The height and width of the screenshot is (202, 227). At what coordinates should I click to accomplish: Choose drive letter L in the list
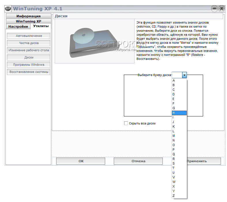(179, 131)
